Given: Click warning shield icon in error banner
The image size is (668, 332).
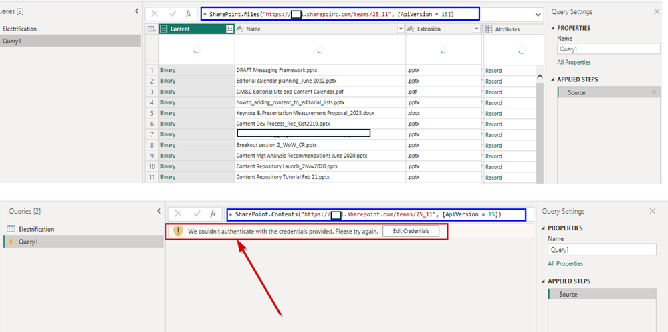Looking at the screenshot, I should point(178,231).
